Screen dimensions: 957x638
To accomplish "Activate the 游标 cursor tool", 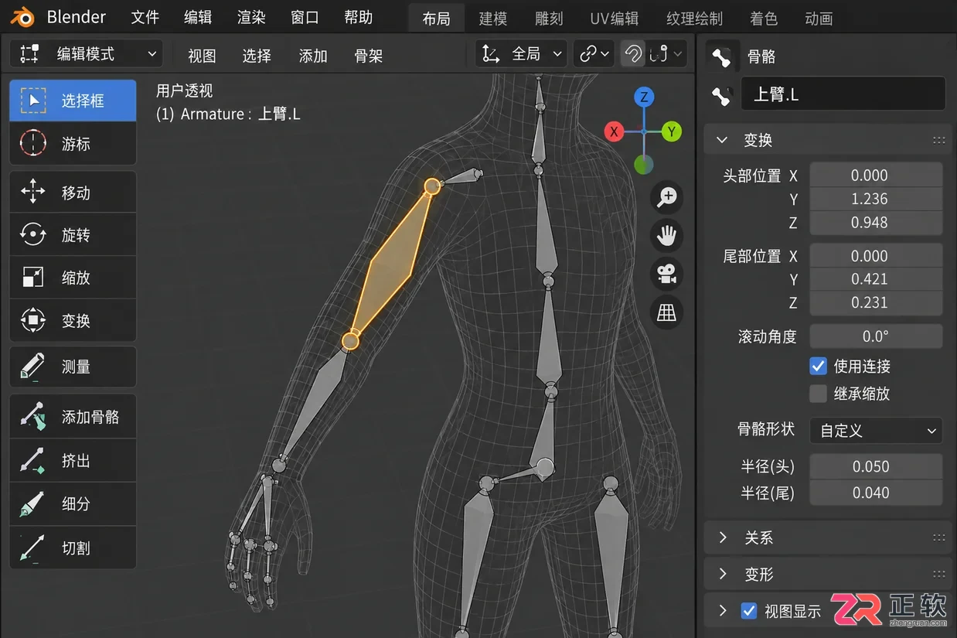I will coord(73,143).
